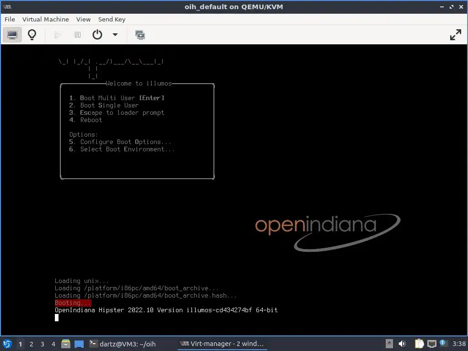Click the virt-manager window title icon
Image resolution: width=468 pixels, height=351 pixels.
(7, 7)
